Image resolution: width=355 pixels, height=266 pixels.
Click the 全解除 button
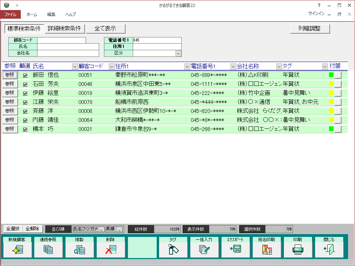(32, 229)
